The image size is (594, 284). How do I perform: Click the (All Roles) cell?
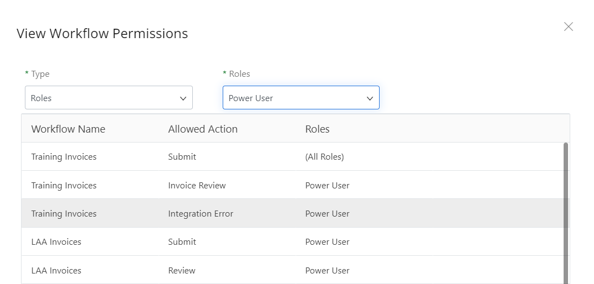tap(324, 157)
